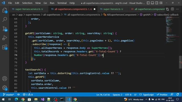Click the src breadcrumb segment
This screenshot has width=182, height=102.
tap(14, 15)
